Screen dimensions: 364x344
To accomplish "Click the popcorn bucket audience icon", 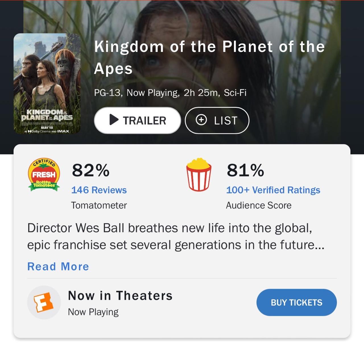I will click(199, 175).
